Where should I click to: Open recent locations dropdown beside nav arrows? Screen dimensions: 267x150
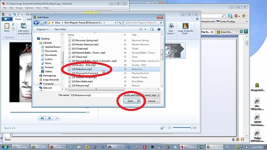(45, 23)
